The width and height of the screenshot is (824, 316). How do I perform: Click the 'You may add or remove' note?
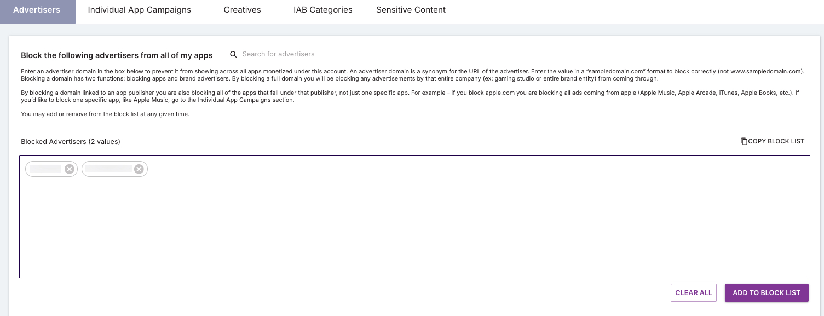coord(105,114)
